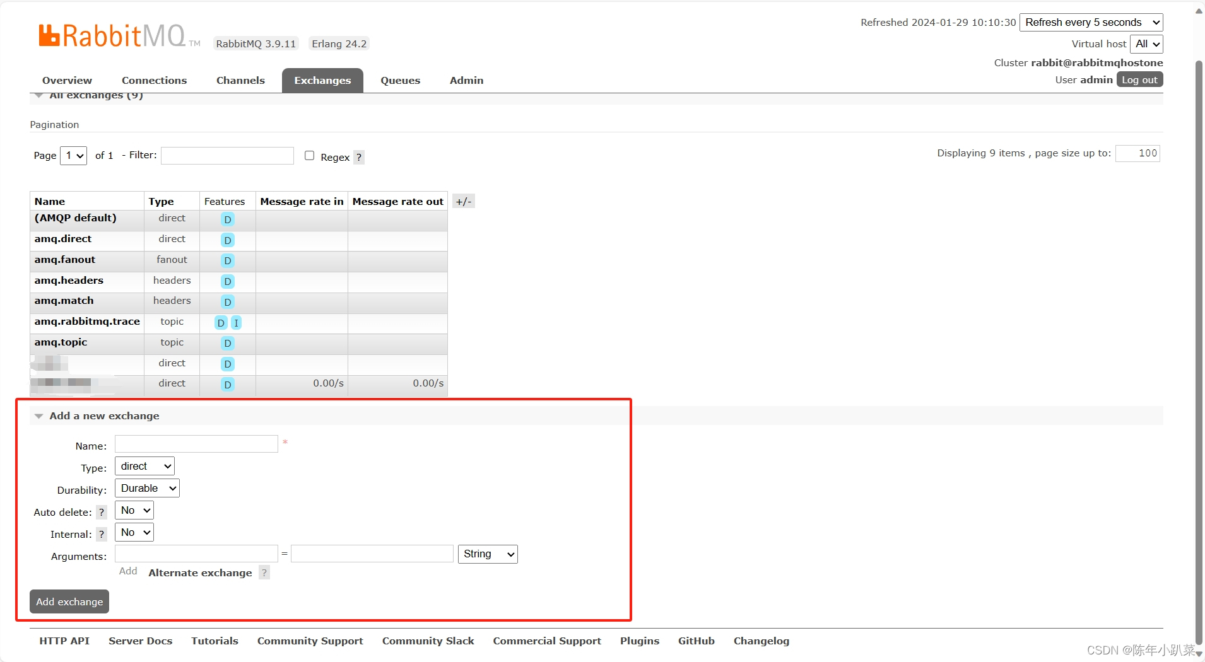Screen dimensions: 1205x662
Task: Open the Plugins footer link
Action: tap(640, 641)
